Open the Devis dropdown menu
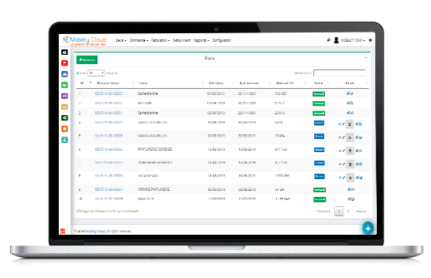This screenshot has height=278, width=431. pyautogui.click(x=121, y=40)
